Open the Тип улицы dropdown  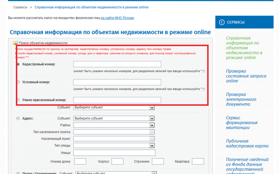114,145
